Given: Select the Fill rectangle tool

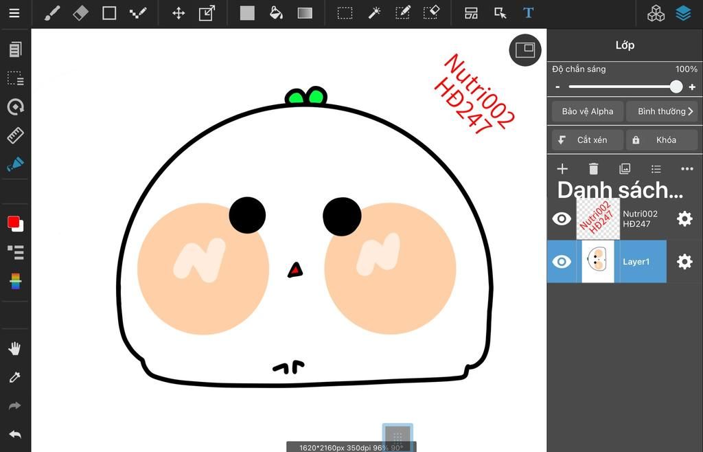Looking at the screenshot, I should tap(247, 13).
